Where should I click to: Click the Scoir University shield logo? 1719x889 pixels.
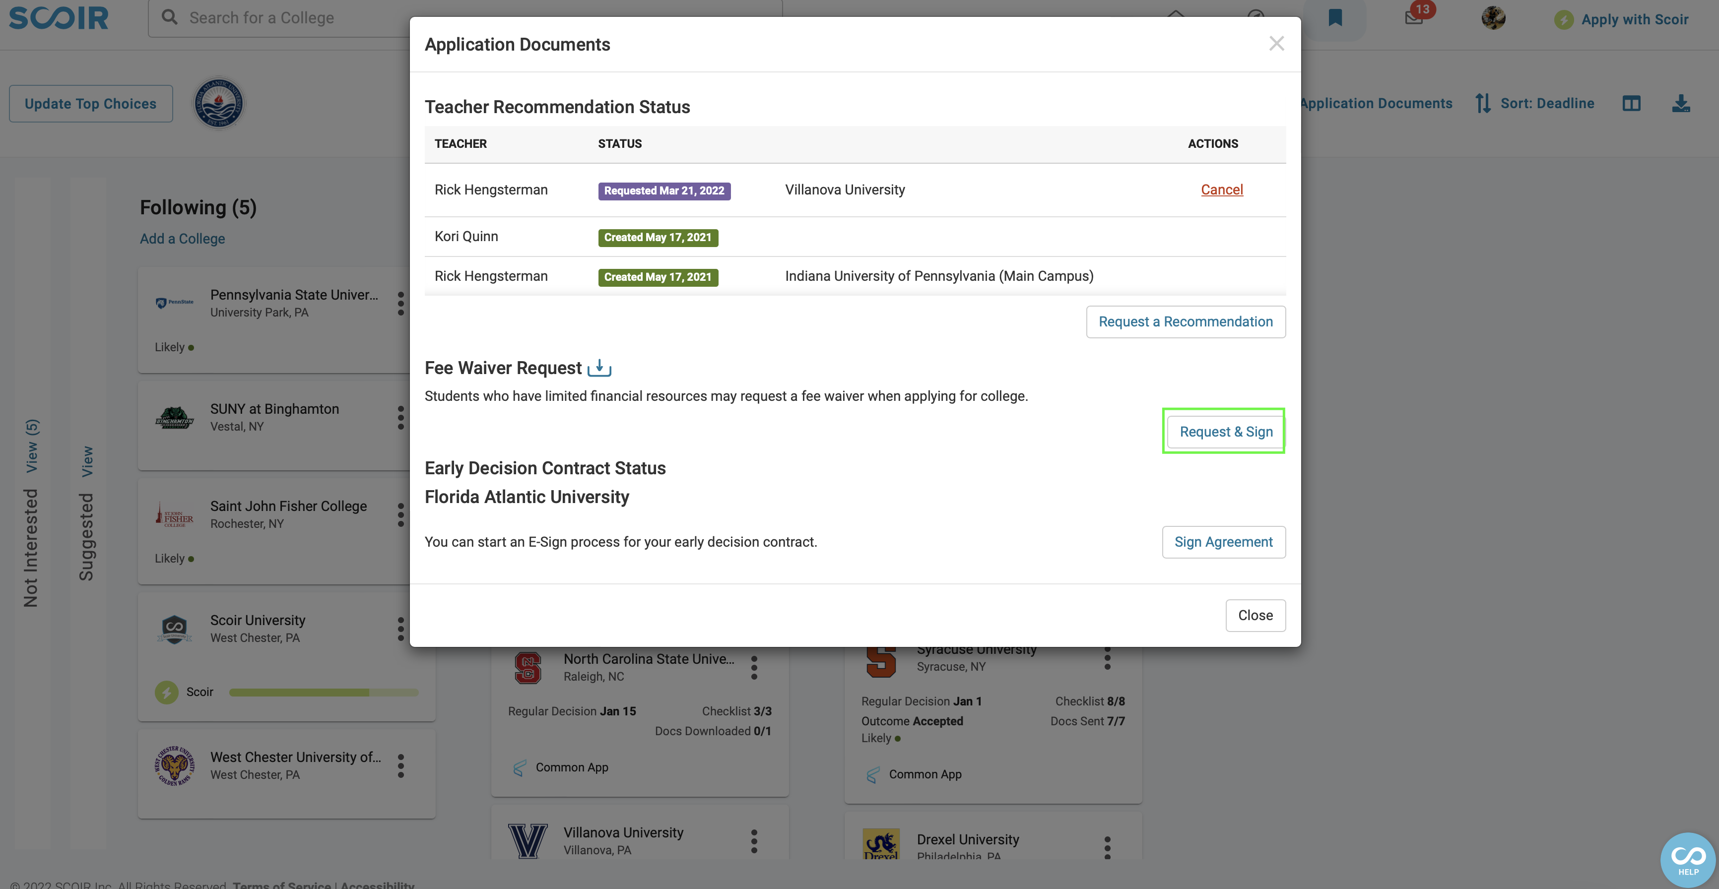click(175, 629)
